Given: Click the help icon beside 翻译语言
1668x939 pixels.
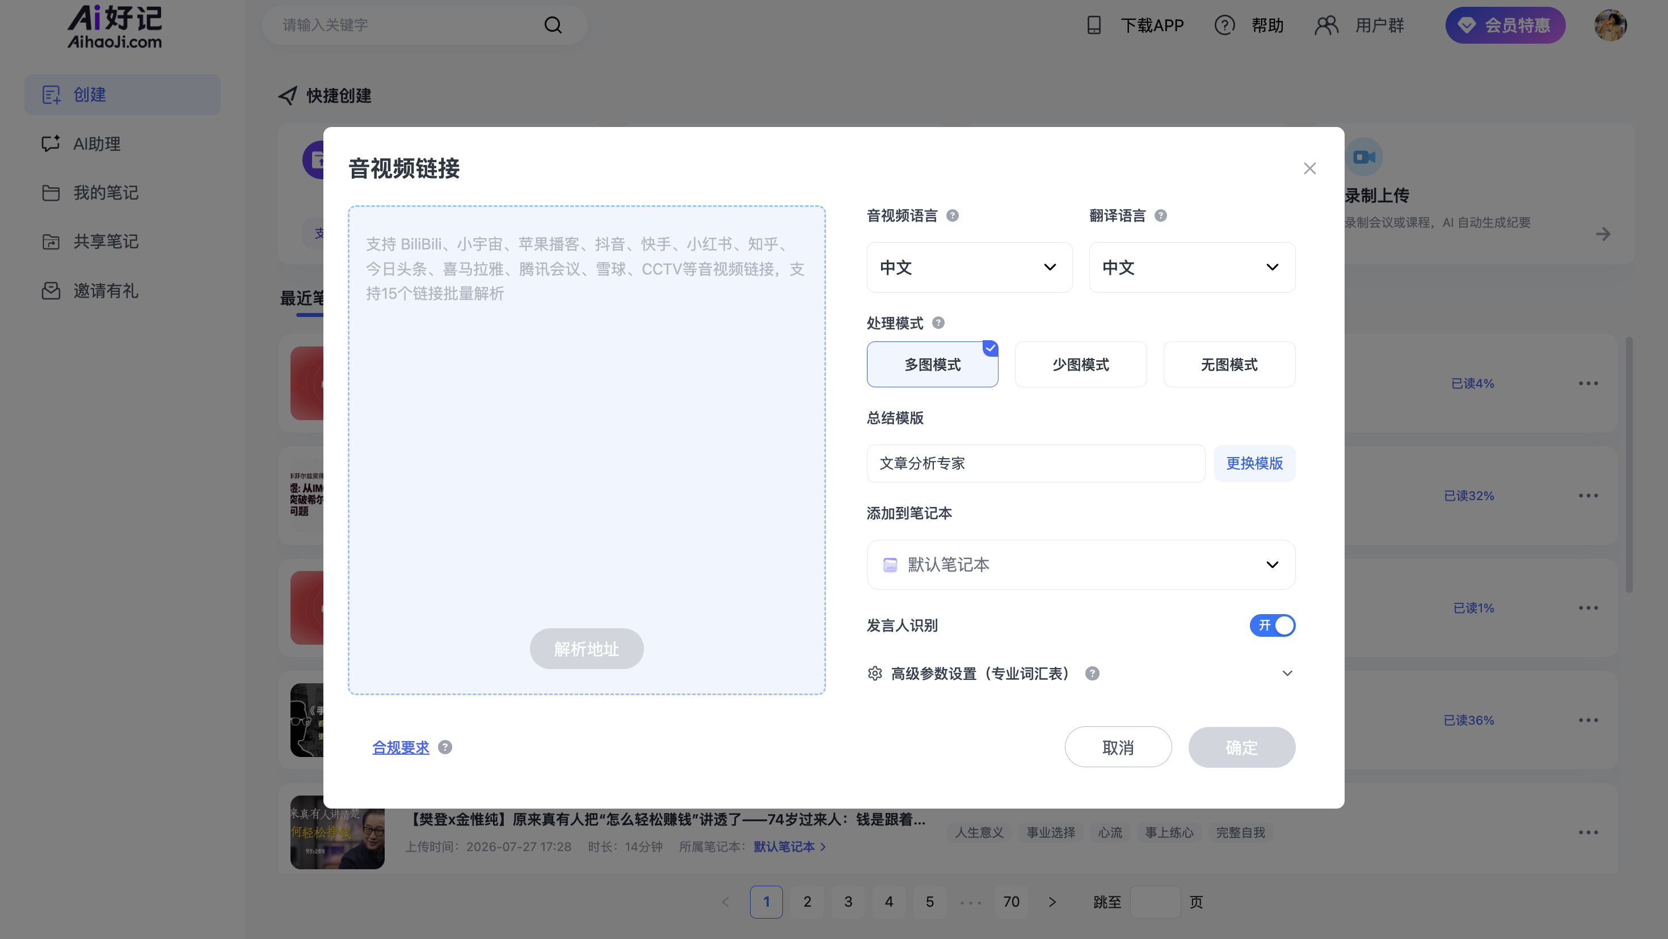Looking at the screenshot, I should point(1160,215).
